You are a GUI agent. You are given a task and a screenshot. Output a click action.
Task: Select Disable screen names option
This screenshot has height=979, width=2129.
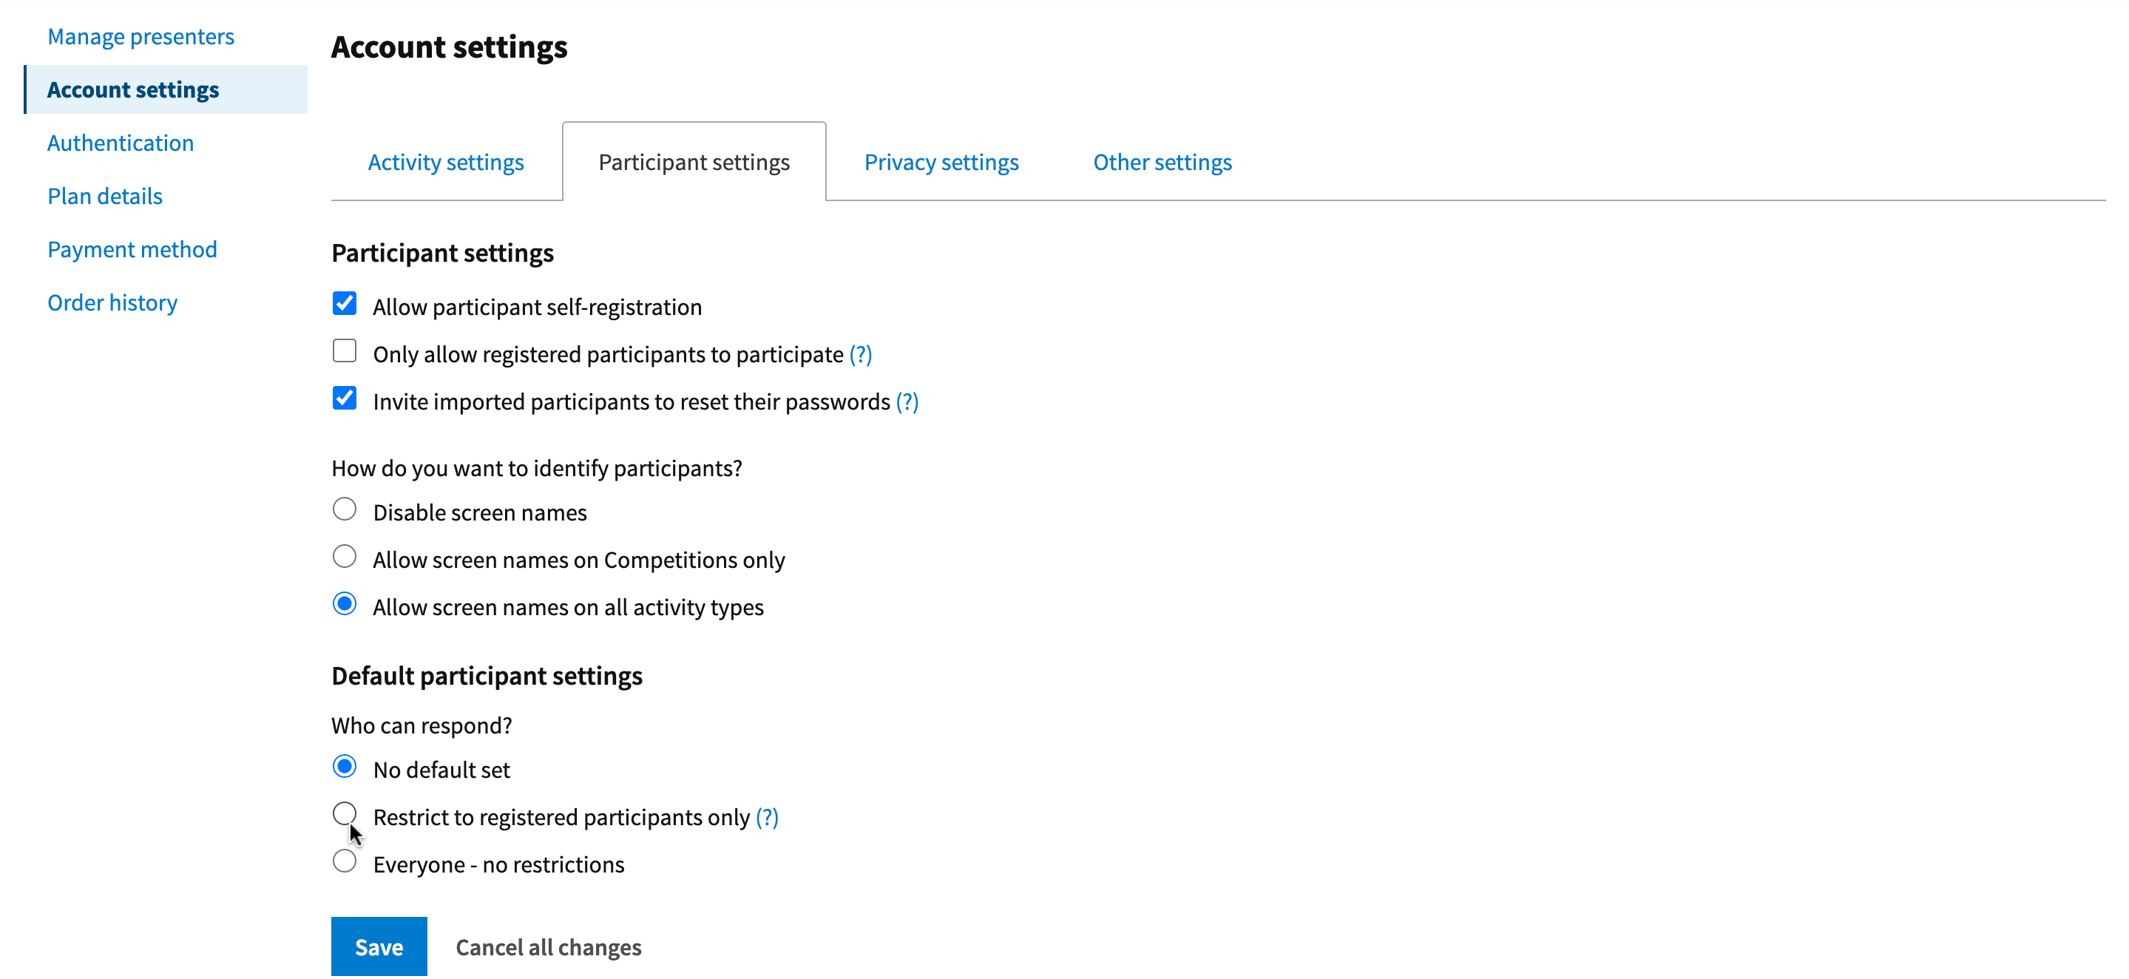coord(345,509)
